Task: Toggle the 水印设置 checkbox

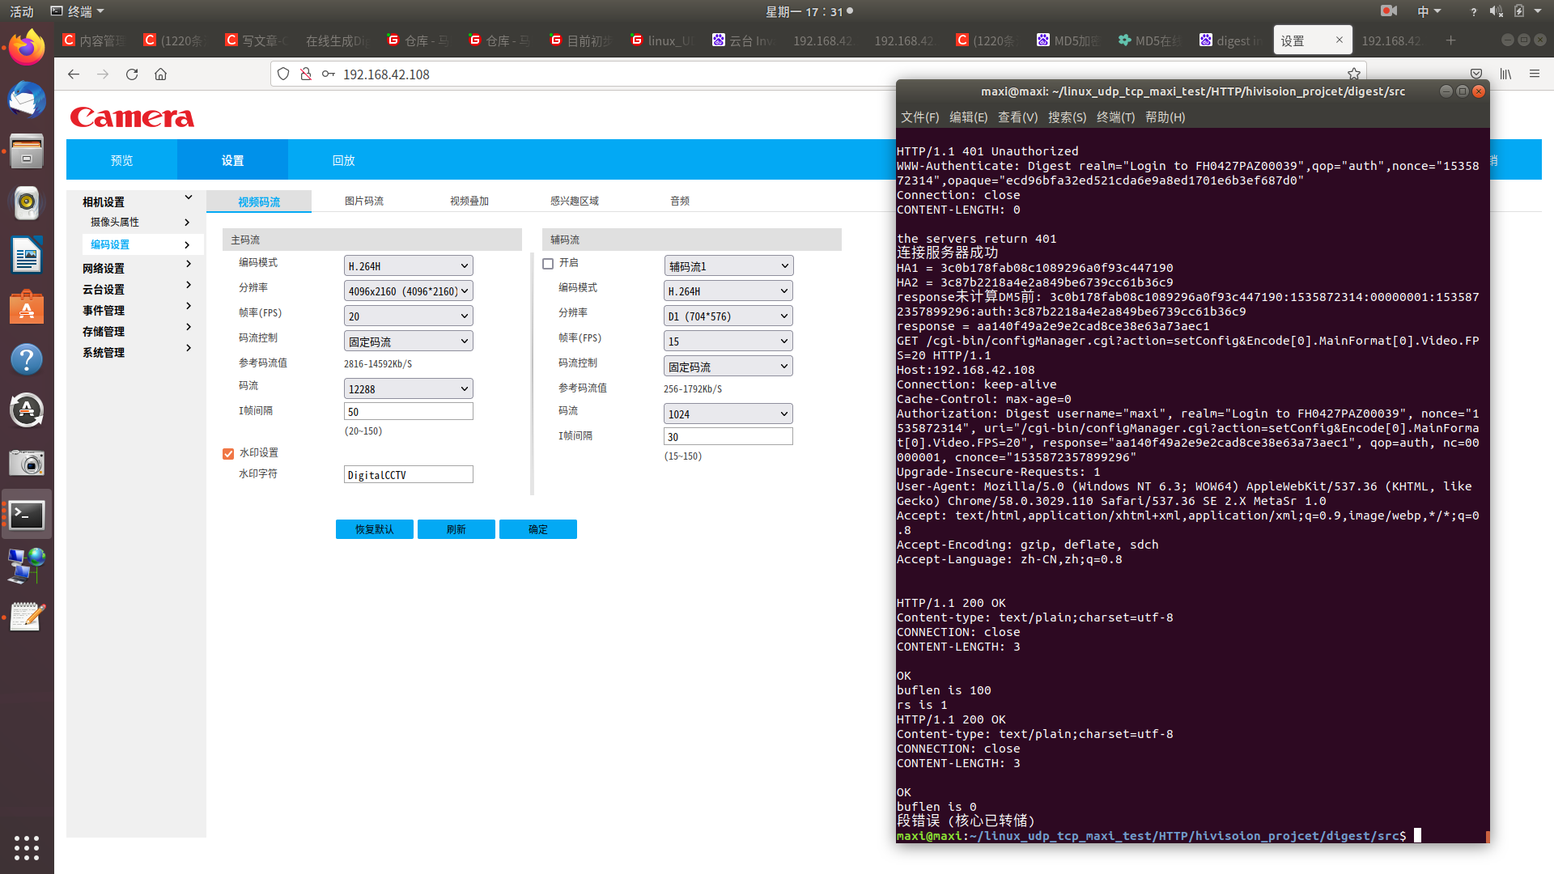Action: click(228, 453)
